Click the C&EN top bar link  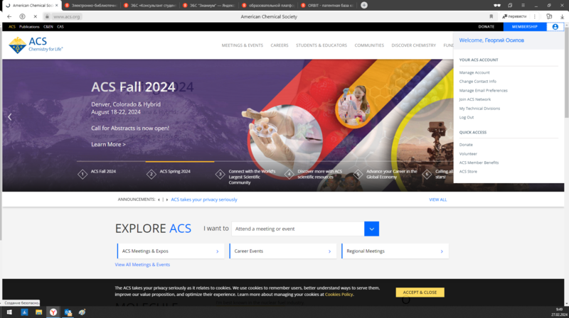click(x=48, y=27)
